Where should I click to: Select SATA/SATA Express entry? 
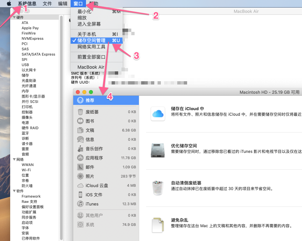click(x=38, y=54)
